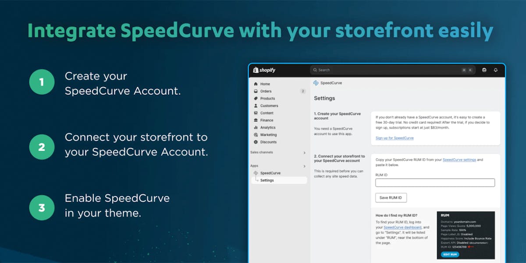The height and width of the screenshot is (263, 526).
Task: Open Marketing using the target icon
Action: [x=256, y=135]
